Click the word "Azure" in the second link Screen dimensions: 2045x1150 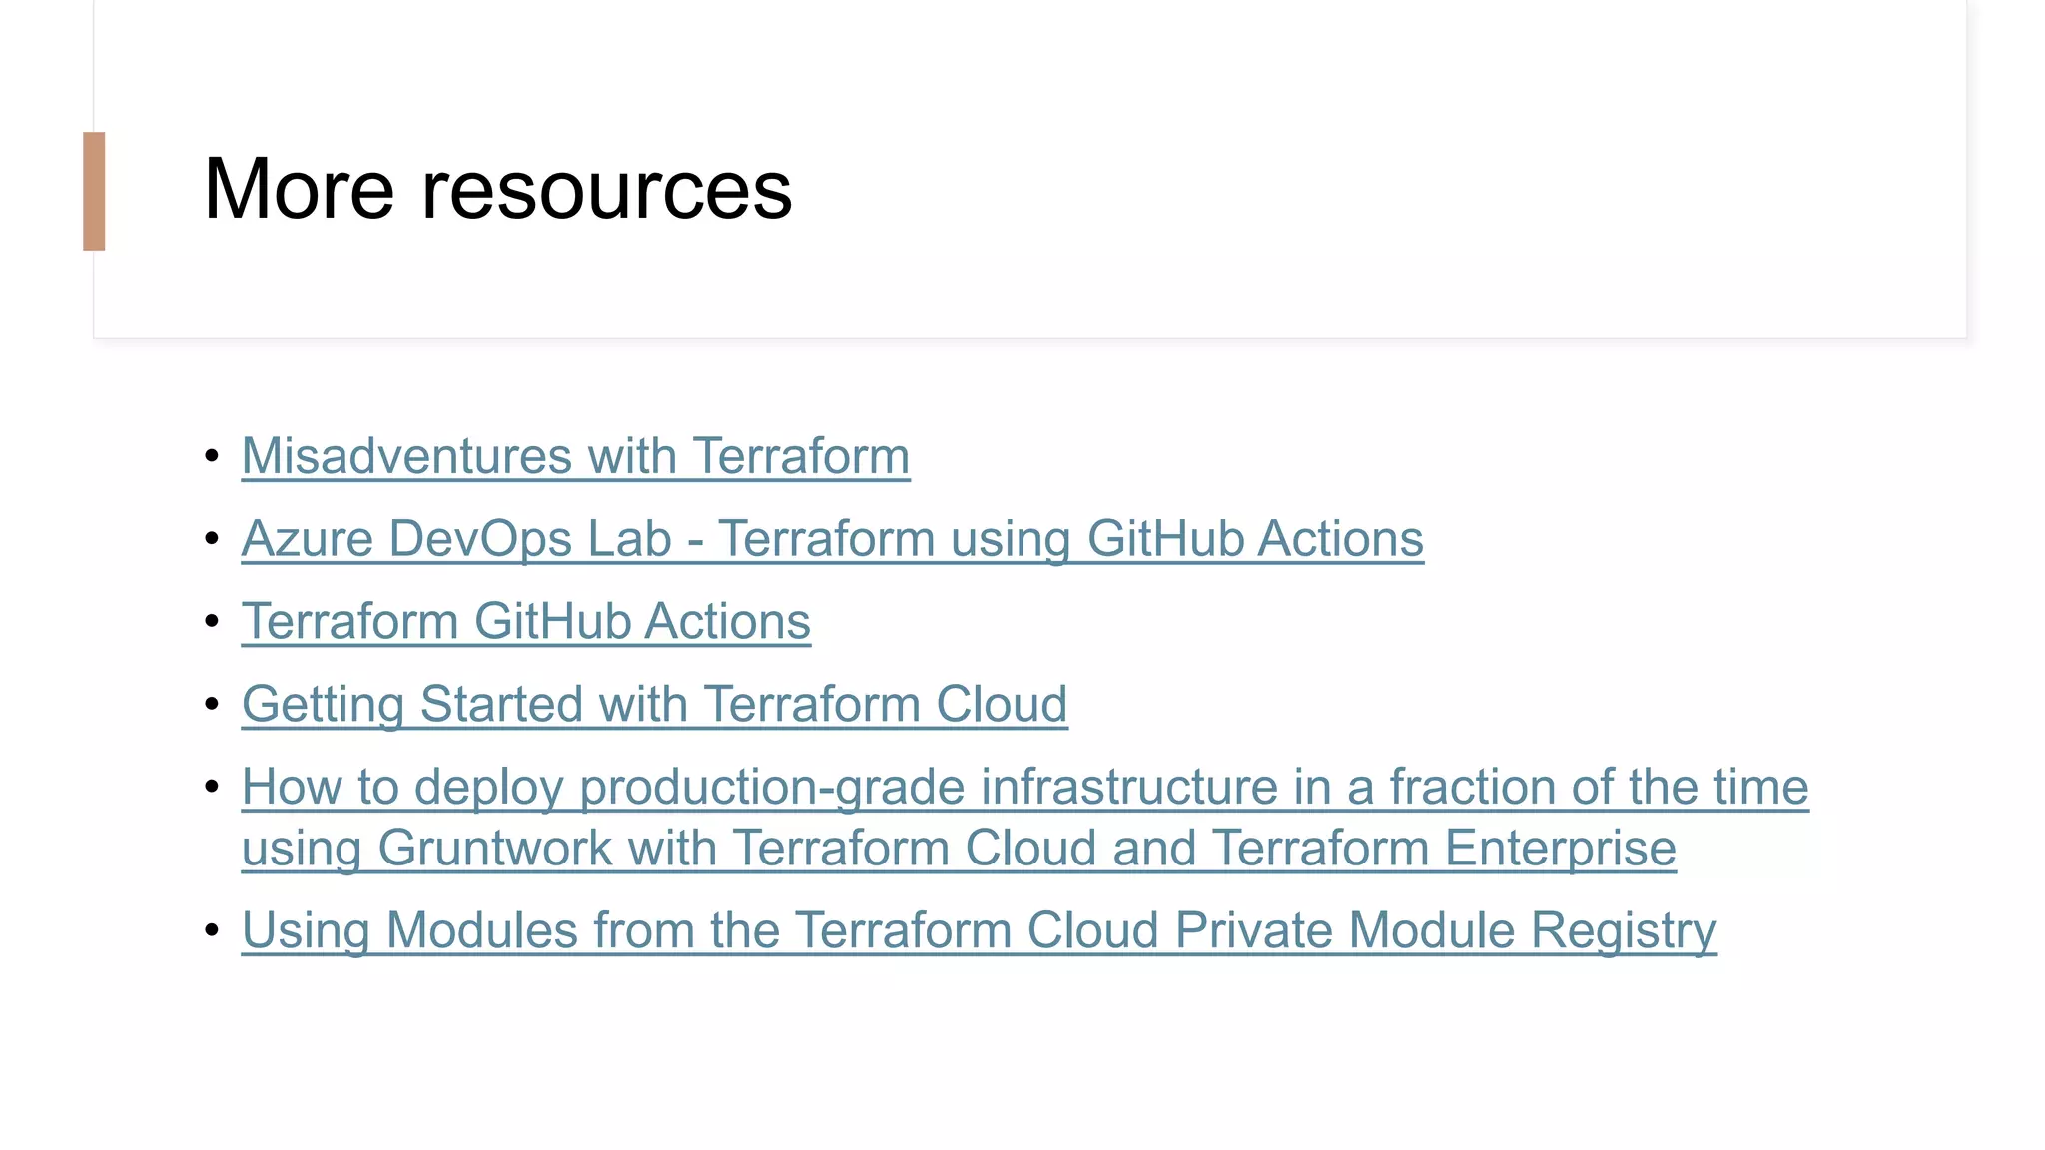pos(308,539)
